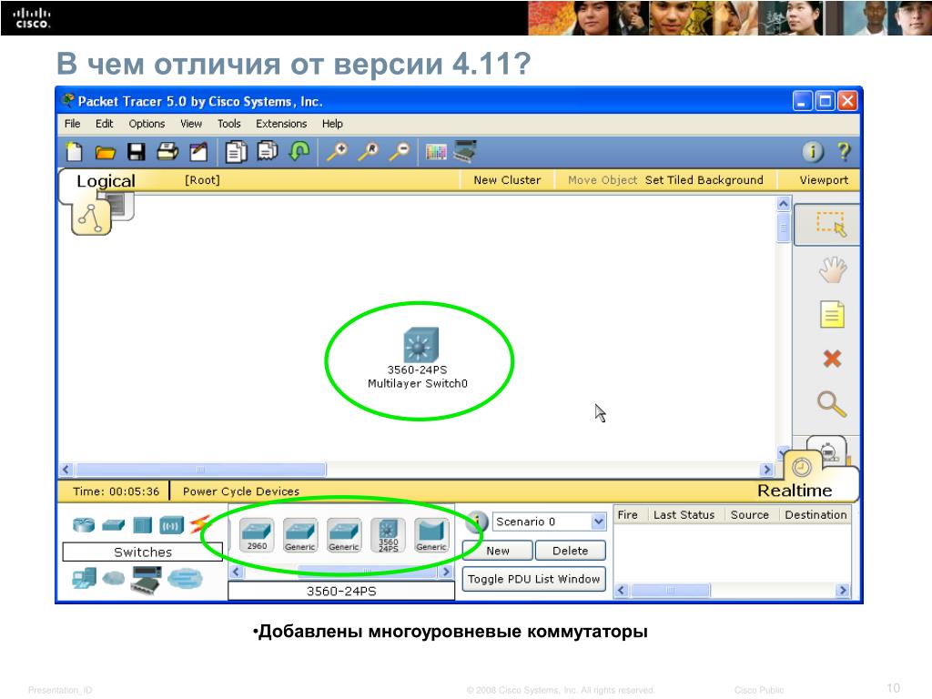Image resolution: width=932 pixels, height=699 pixels.
Task: Click the workspace horizontal scrollbar thumb
Action: pos(201,470)
